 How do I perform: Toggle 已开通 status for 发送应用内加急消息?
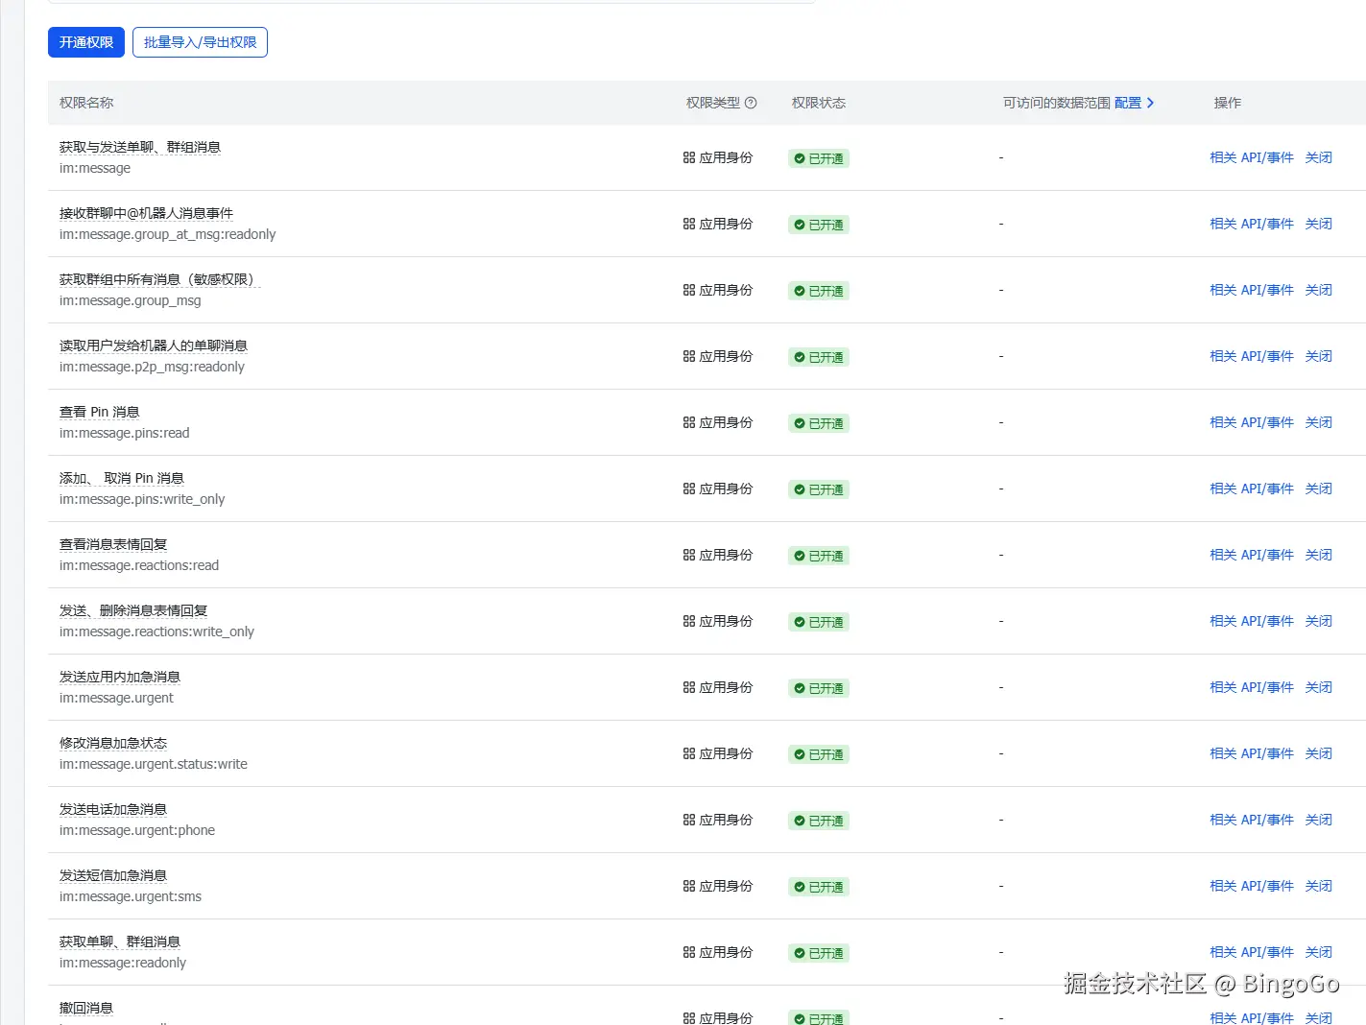coord(818,688)
